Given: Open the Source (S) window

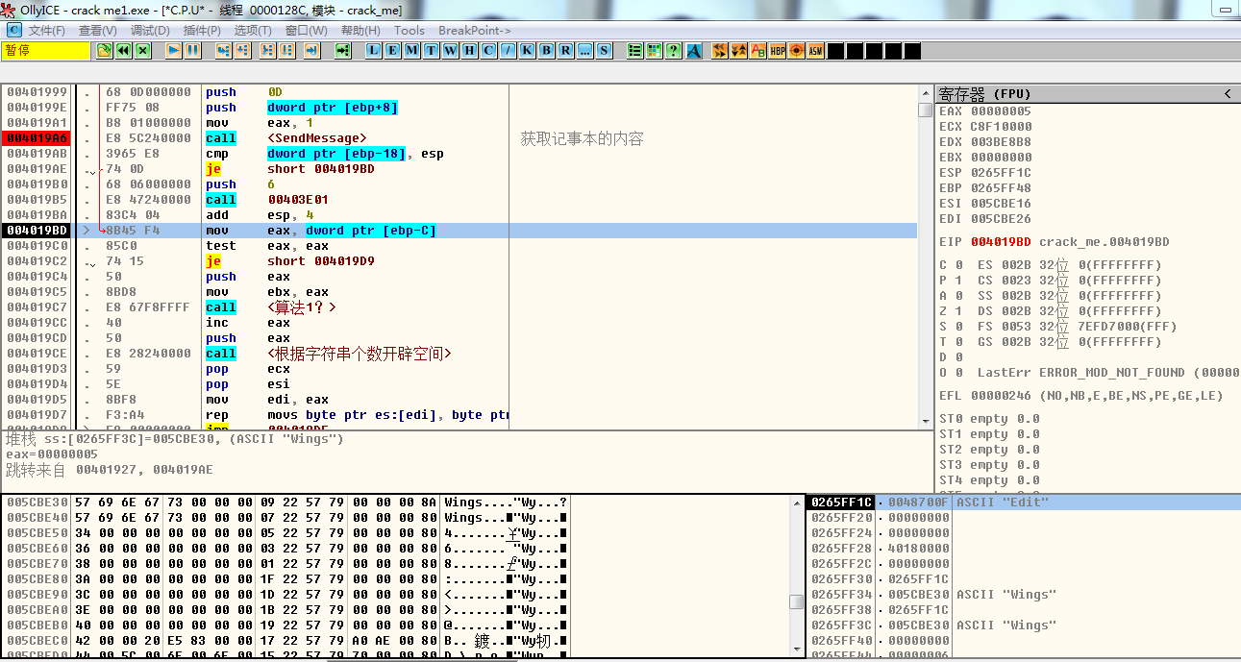Looking at the screenshot, I should (605, 50).
